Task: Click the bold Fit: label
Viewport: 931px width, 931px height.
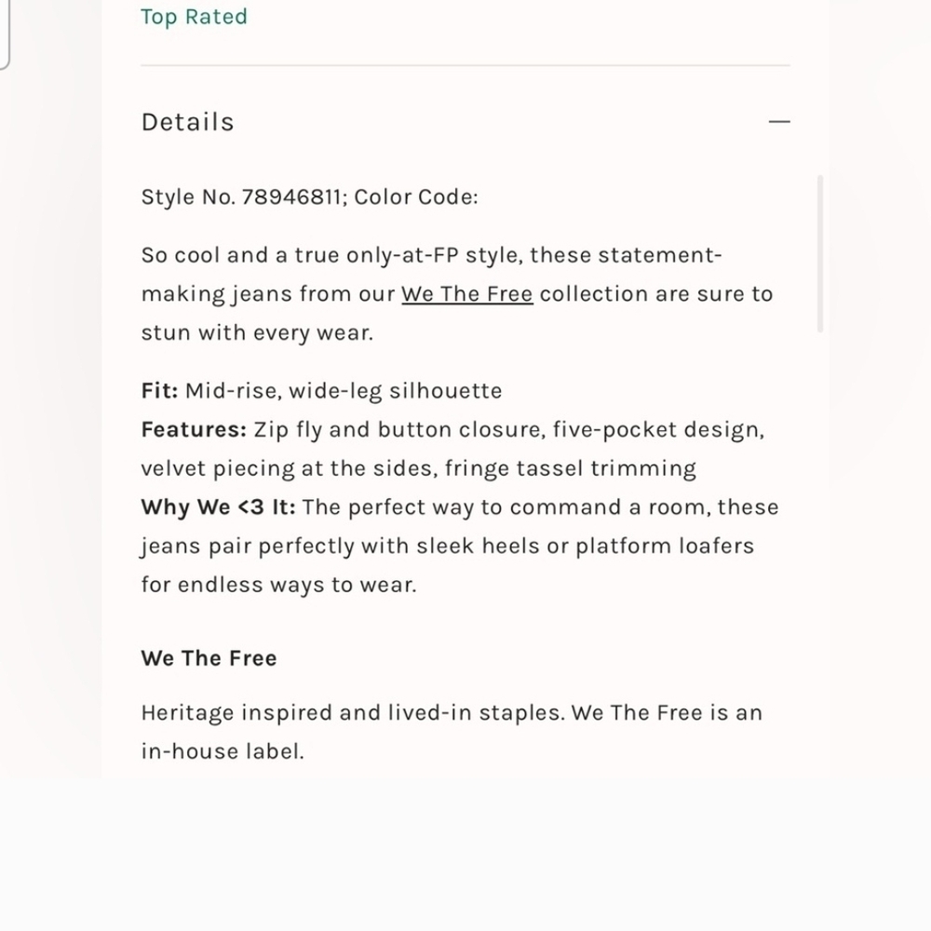Action: coord(159,391)
